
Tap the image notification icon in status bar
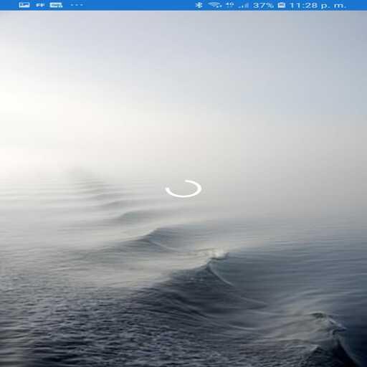click(x=24, y=5)
